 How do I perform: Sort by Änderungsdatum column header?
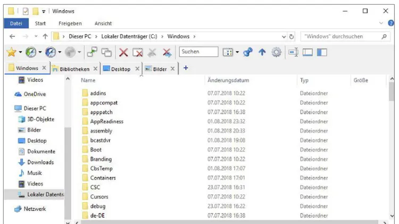pos(228,80)
